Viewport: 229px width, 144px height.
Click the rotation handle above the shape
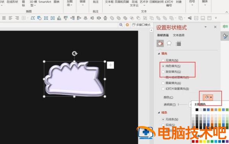75,53
